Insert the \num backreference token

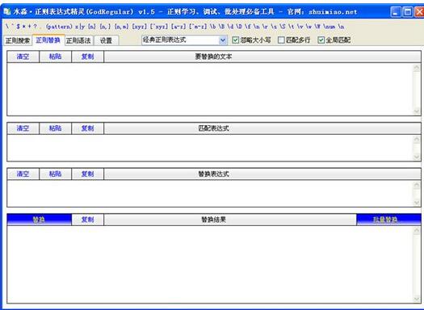point(330,27)
